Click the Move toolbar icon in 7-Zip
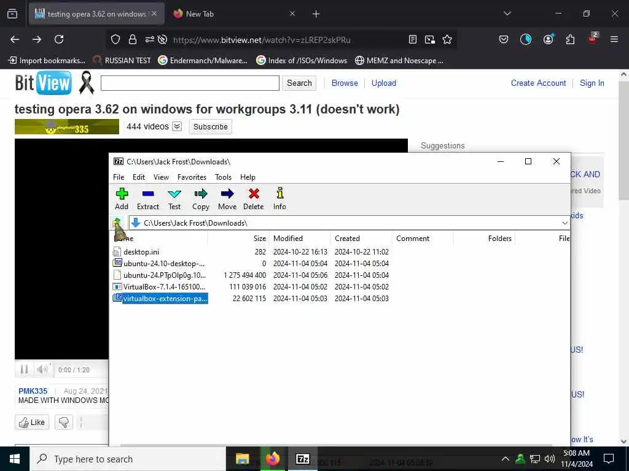629x471 pixels. point(227,194)
